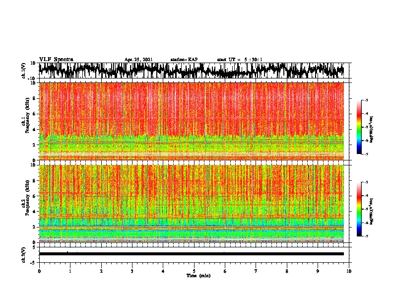The image size is (393, 304).
Task: Click the "6" kHz tick on ch.2 spectrogram axis
Action: click(x=34, y=196)
